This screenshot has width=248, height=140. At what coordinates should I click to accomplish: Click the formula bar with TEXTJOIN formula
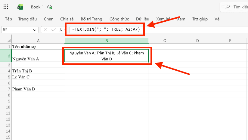coord(159,30)
